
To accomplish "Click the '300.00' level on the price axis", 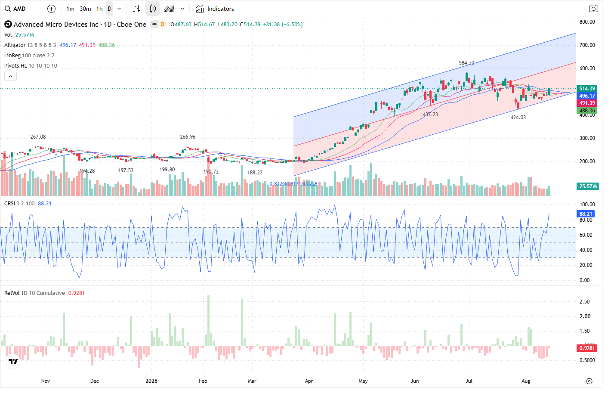I will [x=587, y=138].
